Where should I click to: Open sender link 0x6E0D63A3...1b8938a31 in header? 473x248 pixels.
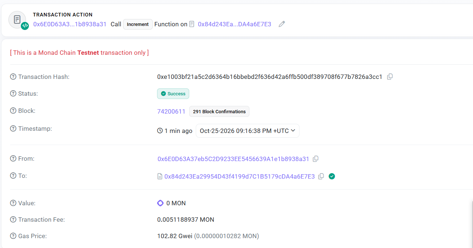click(x=70, y=24)
